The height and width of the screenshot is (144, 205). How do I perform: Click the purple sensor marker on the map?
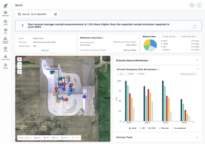(84, 96)
